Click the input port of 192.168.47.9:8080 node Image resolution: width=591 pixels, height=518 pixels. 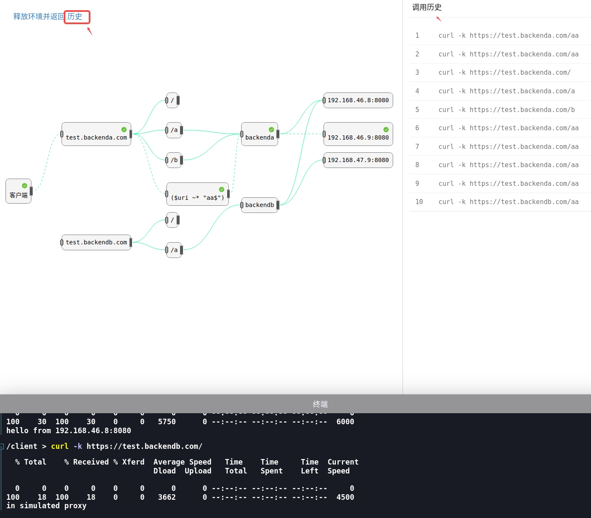(x=324, y=160)
